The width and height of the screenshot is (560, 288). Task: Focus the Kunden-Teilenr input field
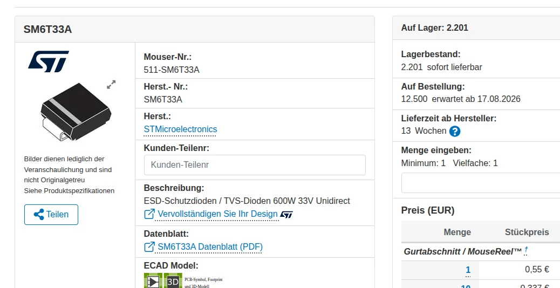[255, 165]
